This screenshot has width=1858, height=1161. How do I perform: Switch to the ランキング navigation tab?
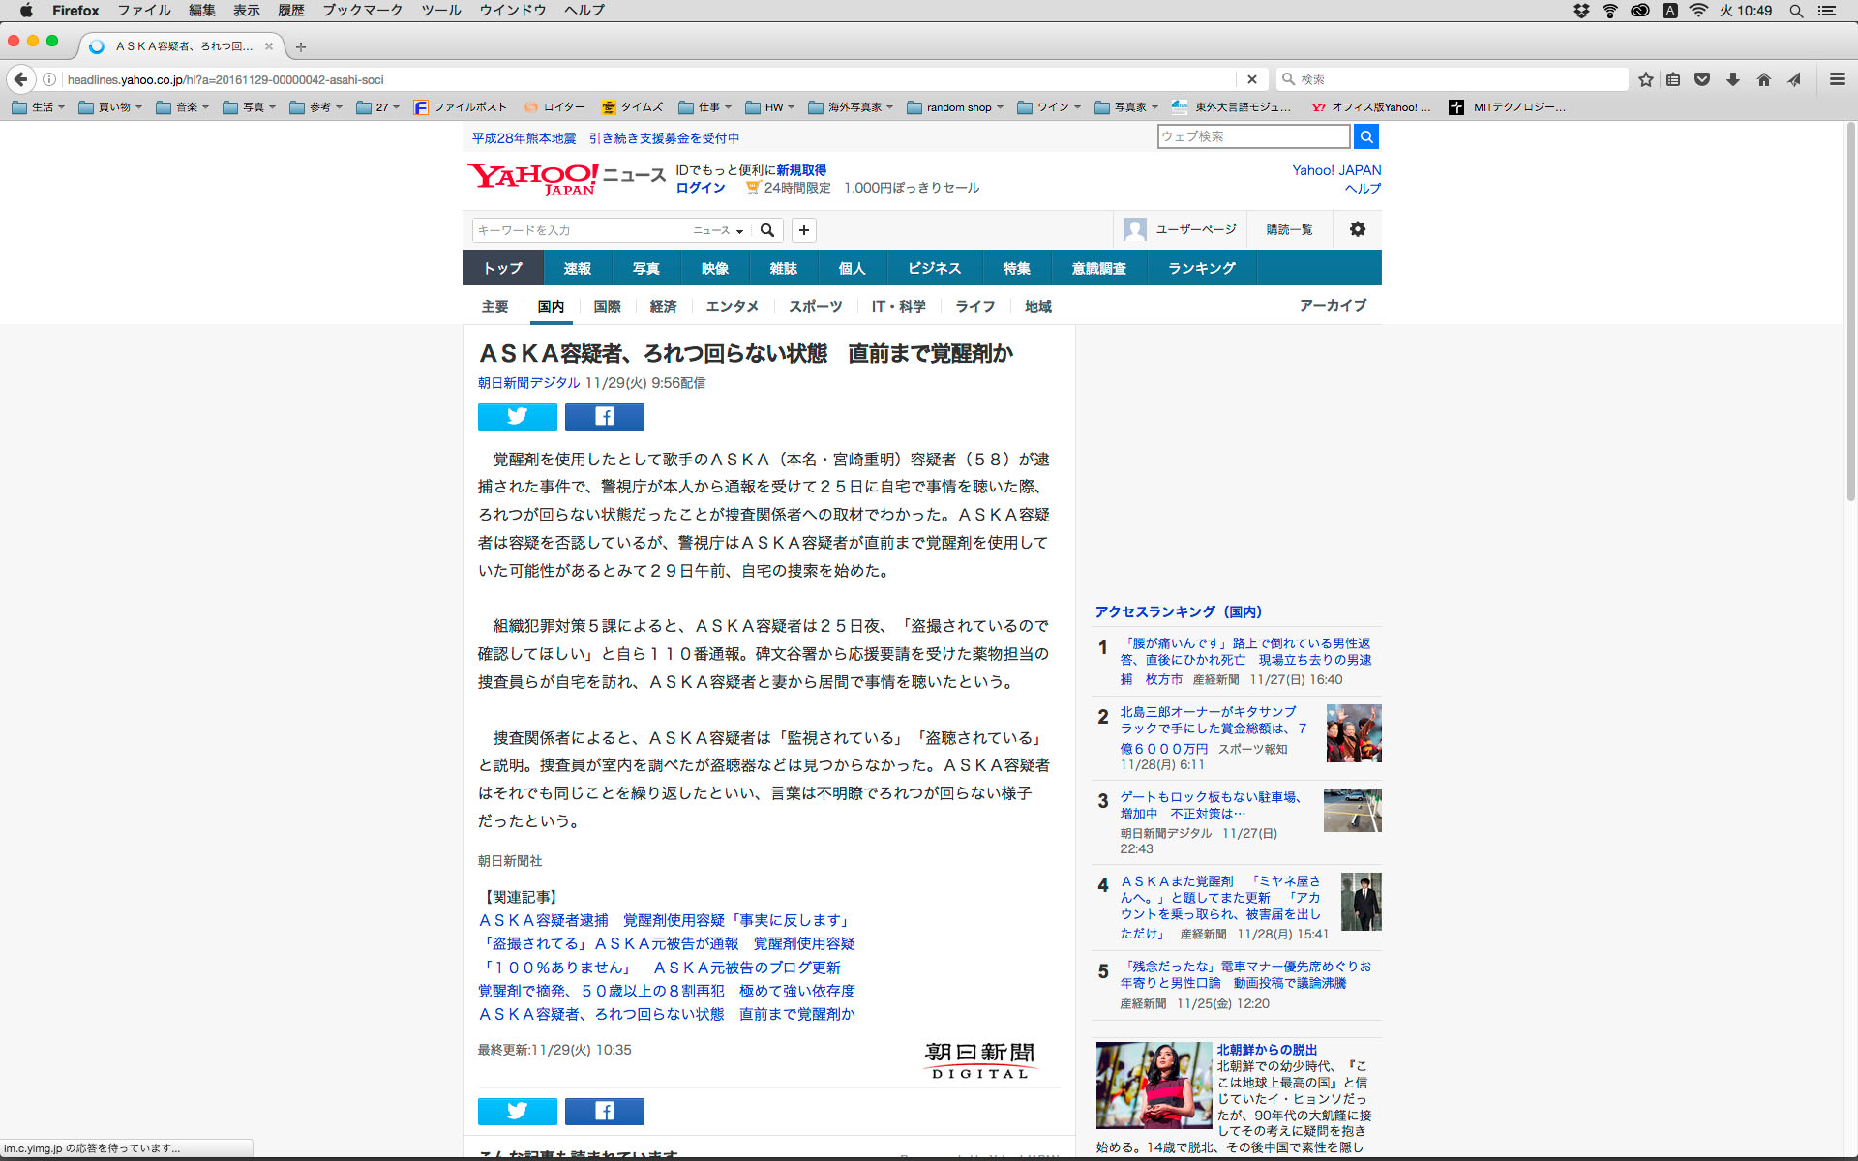pyautogui.click(x=1201, y=268)
